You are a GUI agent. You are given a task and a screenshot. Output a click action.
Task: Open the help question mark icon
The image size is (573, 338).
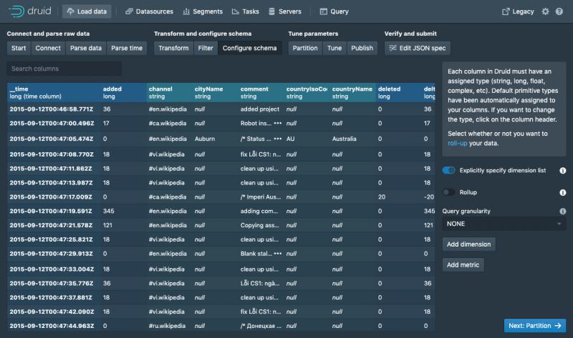(559, 11)
